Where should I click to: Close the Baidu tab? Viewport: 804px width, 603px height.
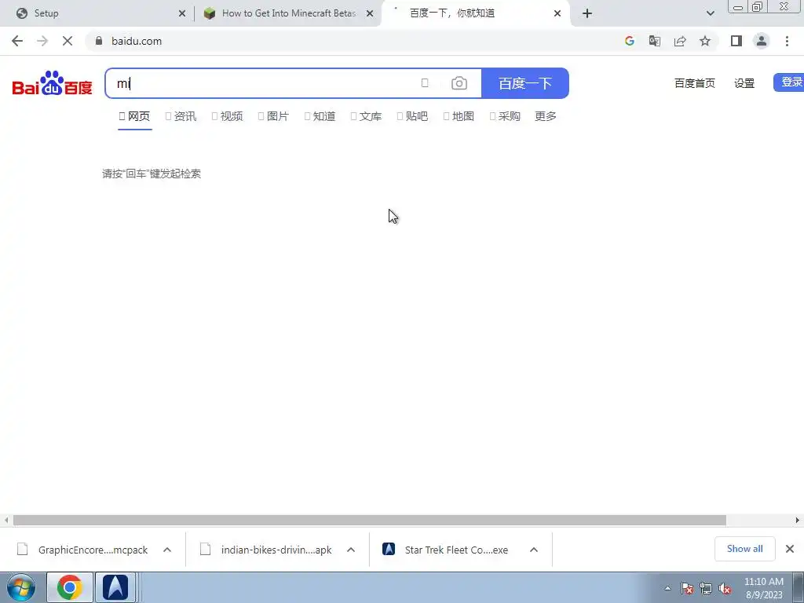(x=557, y=13)
